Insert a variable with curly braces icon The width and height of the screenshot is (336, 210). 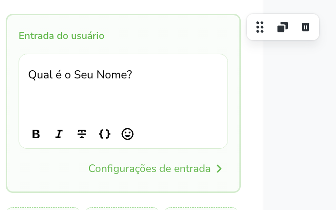105,134
